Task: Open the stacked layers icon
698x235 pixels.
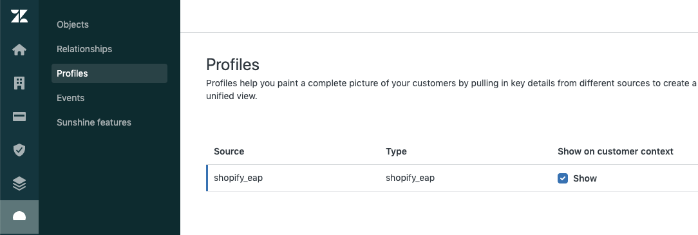Action: tap(19, 183)
